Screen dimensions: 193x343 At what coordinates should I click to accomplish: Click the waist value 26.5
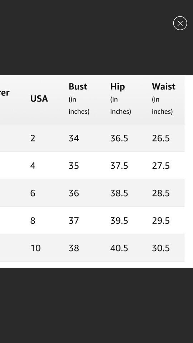click(x=160, y=138)
